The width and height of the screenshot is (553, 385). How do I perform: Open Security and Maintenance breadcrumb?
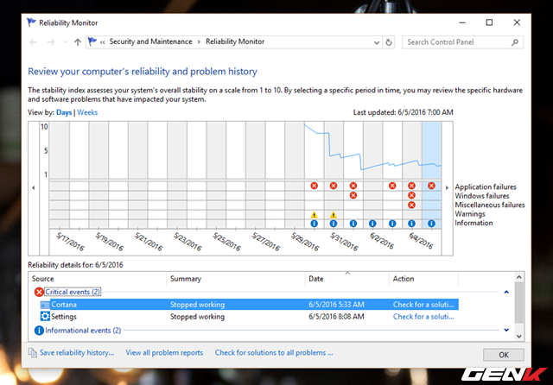[152, 41]
